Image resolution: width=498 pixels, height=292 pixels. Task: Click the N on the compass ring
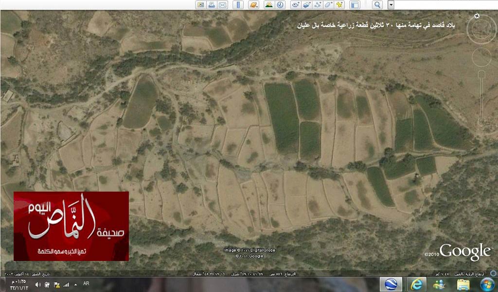point(477,16)
